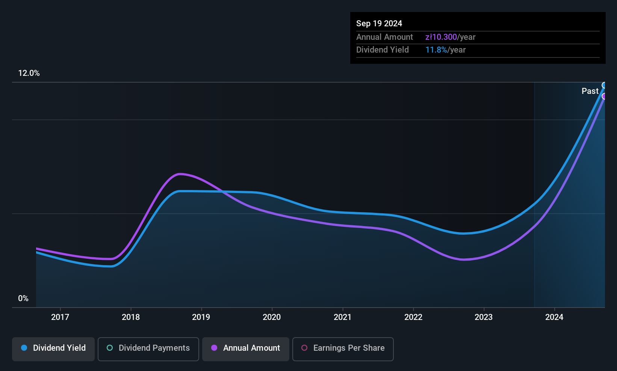The image size is (617, 371).
Task: Click the 2017 x-axis label
Action: (60, 317)
